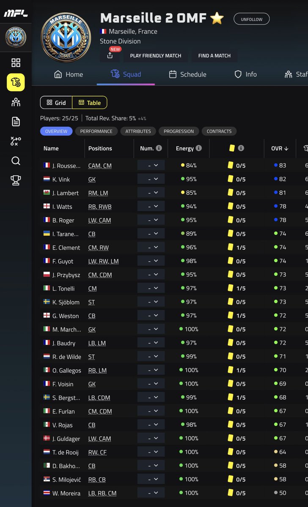Switch to Table view

click(90, 103)
